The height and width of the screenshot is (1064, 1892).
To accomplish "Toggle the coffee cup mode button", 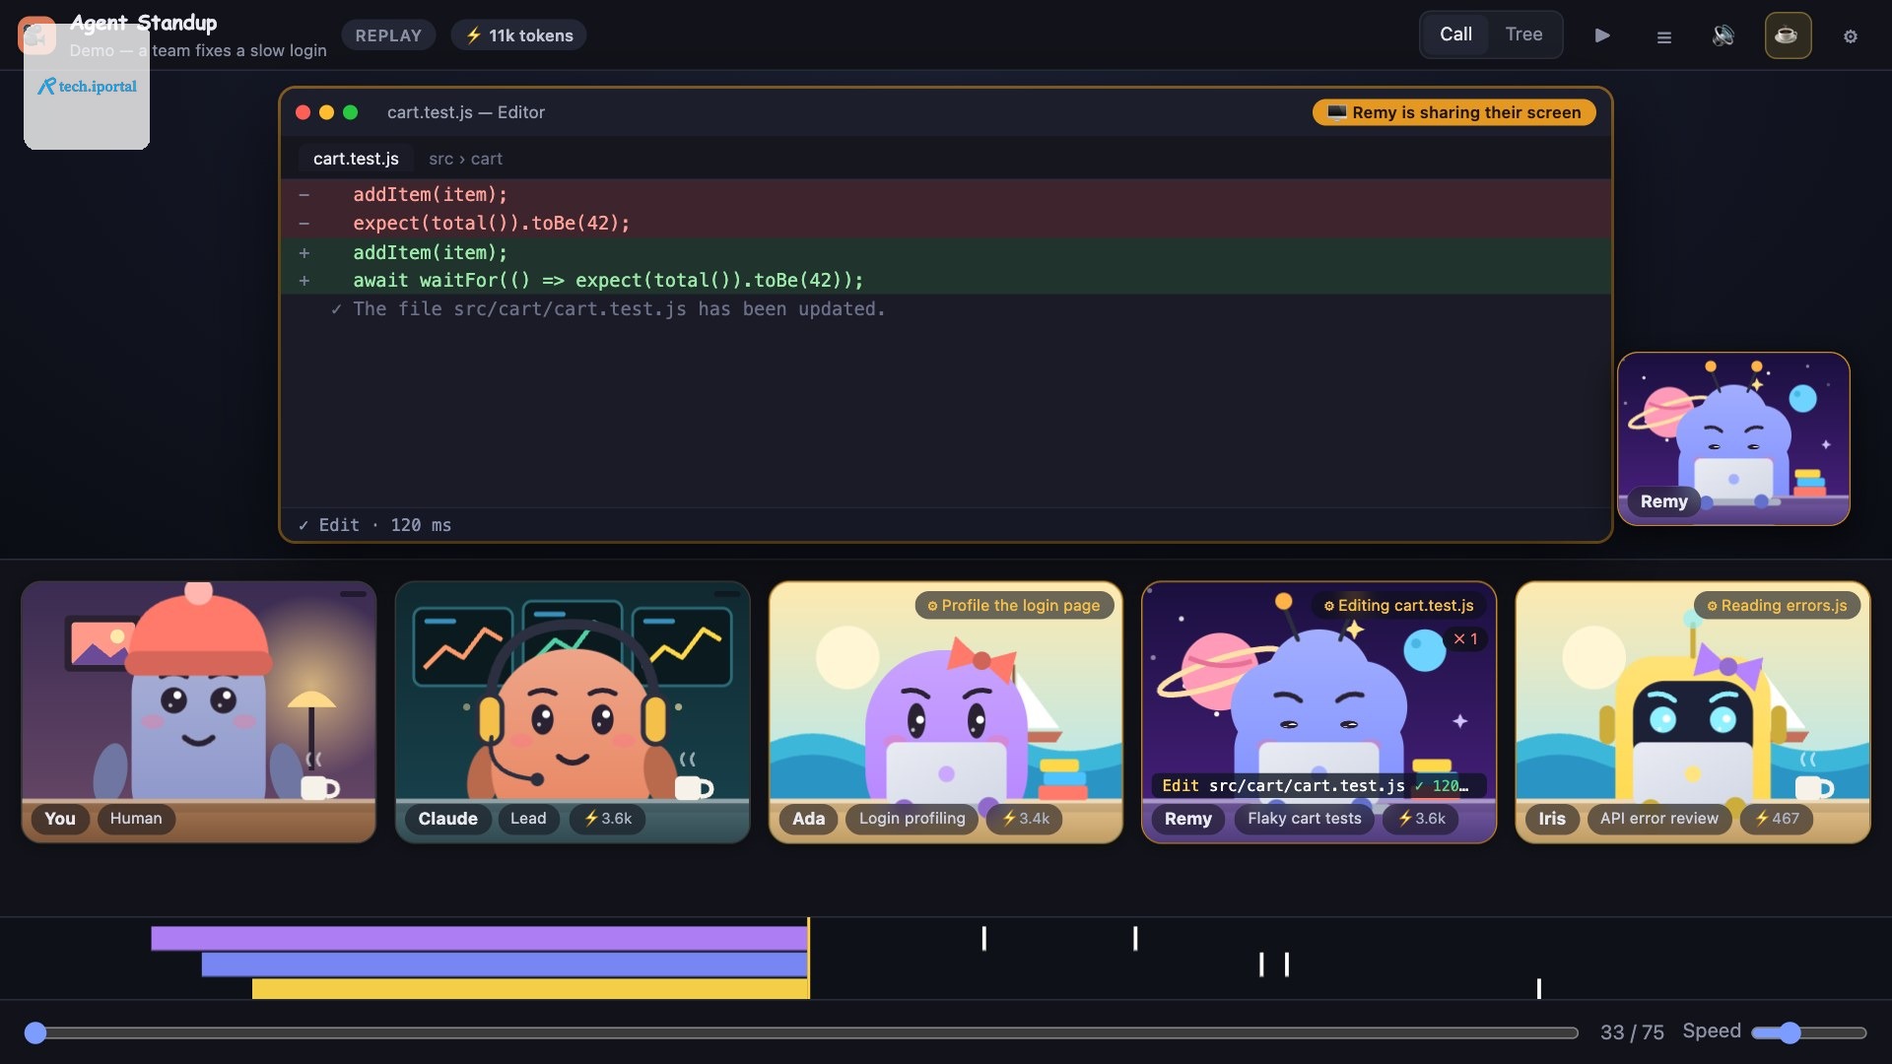I will point(1787,35).
